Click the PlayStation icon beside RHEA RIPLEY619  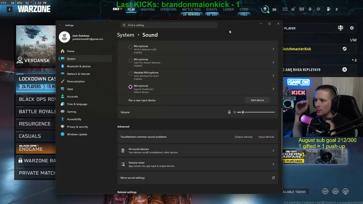(x=345, y=69)
